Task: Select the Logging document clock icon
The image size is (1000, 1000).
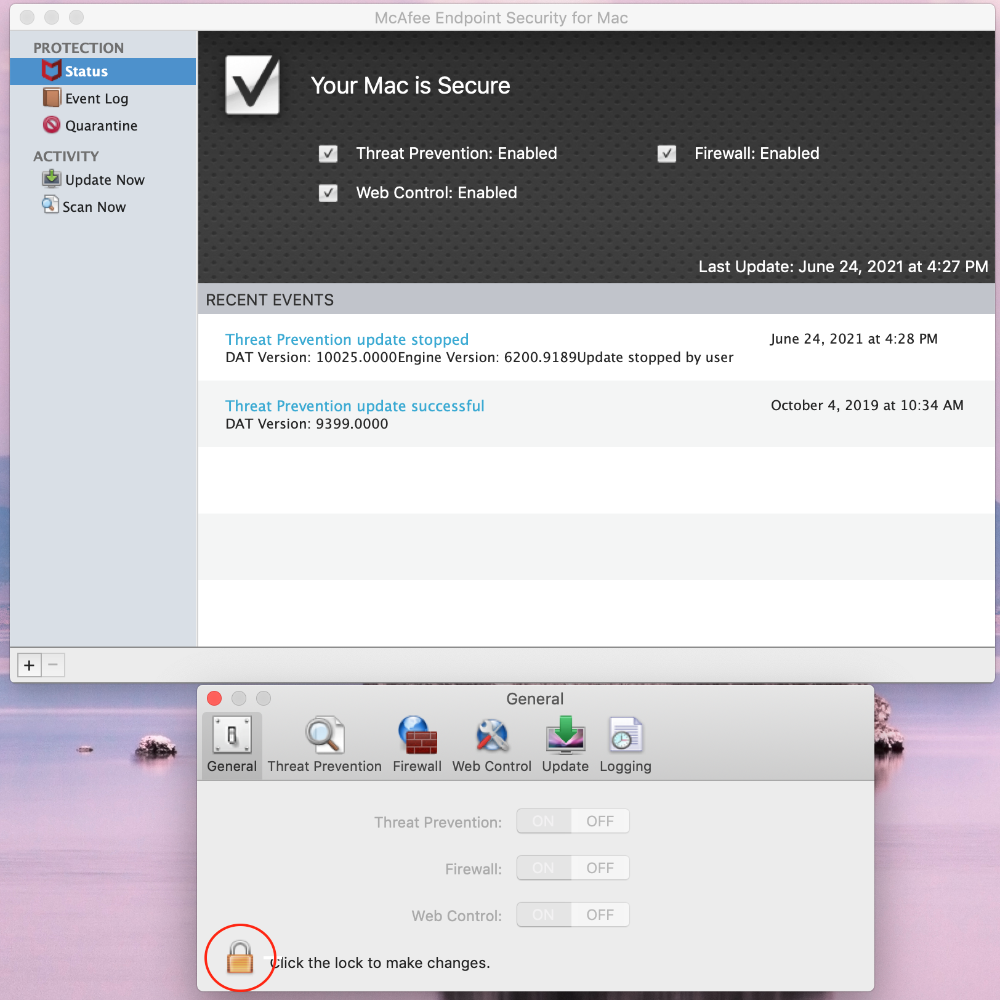Action: [x=626, y=735]
